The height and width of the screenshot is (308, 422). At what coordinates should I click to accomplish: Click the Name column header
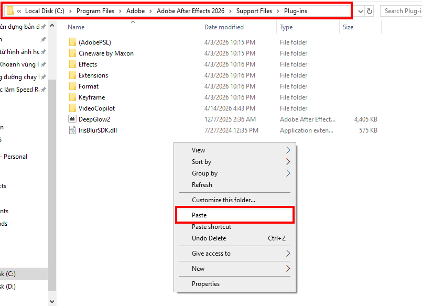pyautogui.click(x=77, y=27)
